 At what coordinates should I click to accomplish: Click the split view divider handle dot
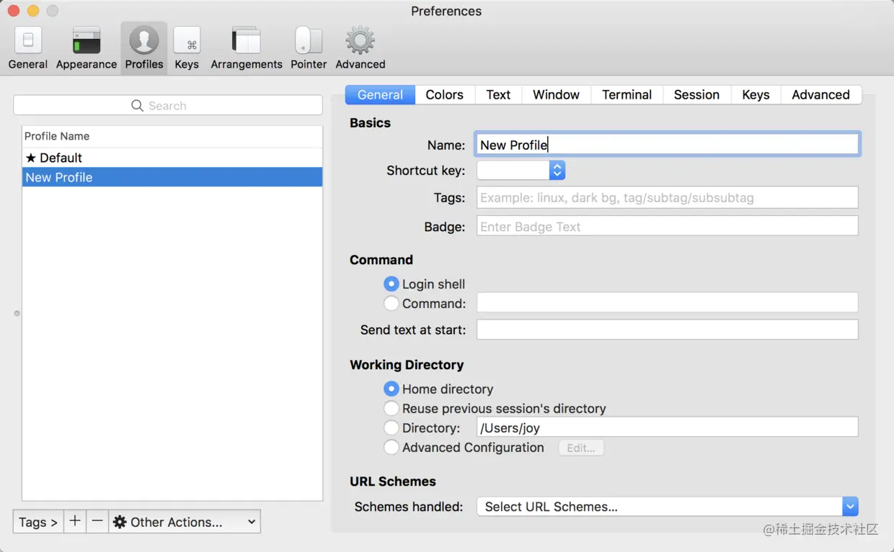pyautogui.click(x=17, y=313)
